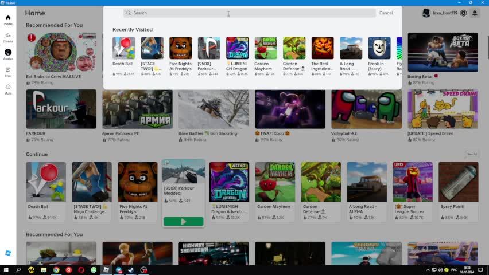Open Volleyball 4.2 game card
The height and width of the screenshot is (275, 489).
366,116
